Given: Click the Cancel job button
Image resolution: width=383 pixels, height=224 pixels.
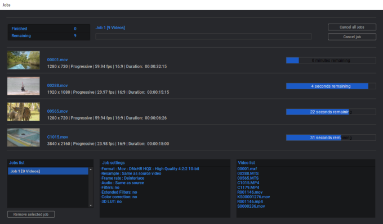Looking at the screenshot, I should [351, 36].
